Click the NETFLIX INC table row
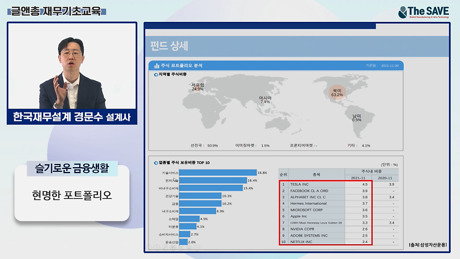The image size is (460, 259). click(x=339, y=242)
